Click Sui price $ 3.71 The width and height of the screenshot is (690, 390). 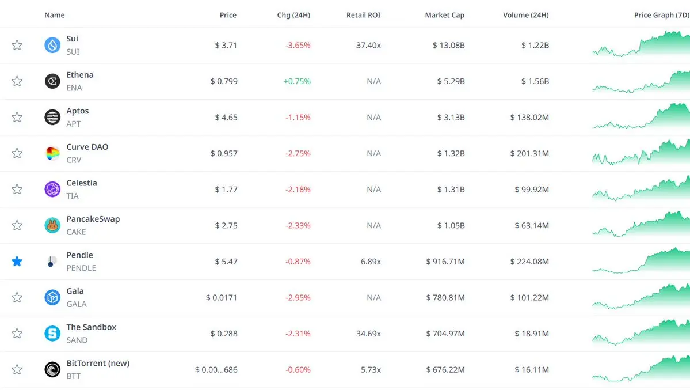point(226,45)
